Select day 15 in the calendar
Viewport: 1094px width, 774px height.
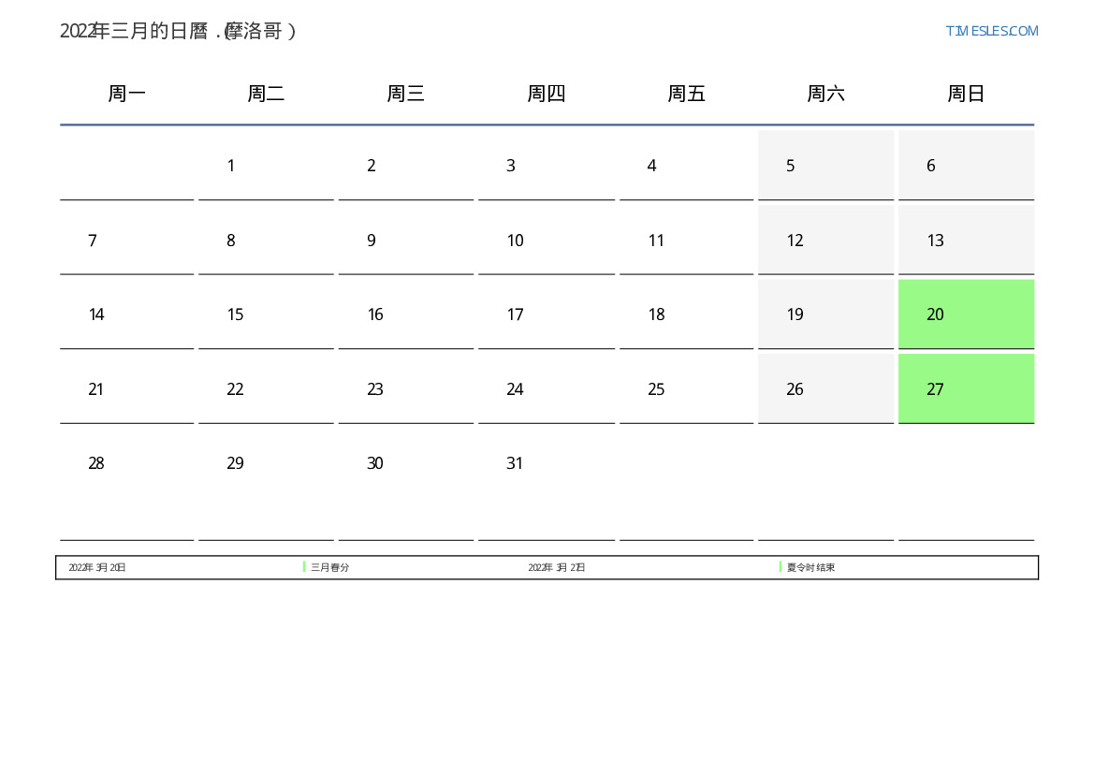[x=266, y=314]
